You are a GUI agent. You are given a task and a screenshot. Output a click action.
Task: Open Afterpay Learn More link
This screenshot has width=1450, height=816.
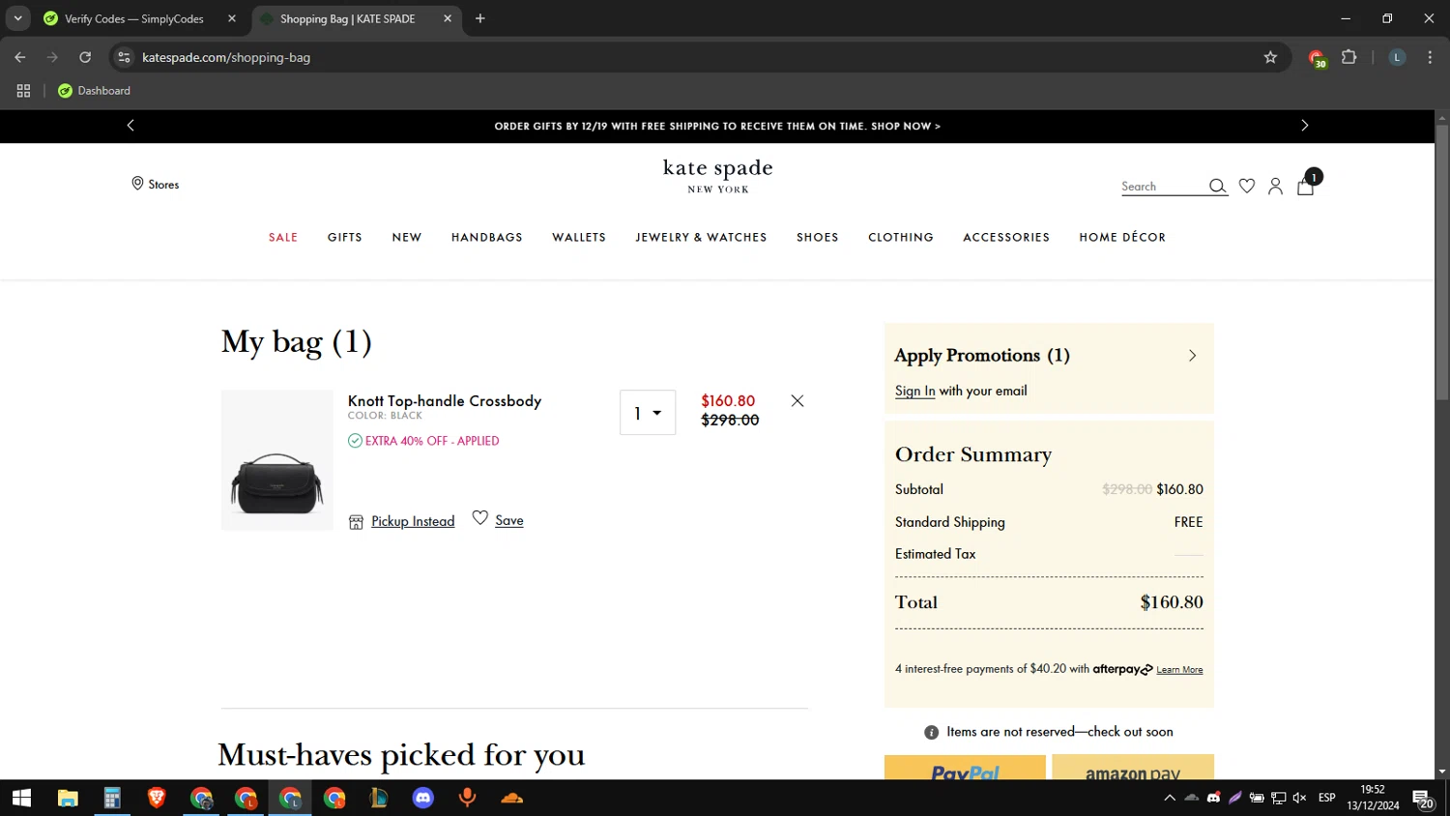point(1179,670)
